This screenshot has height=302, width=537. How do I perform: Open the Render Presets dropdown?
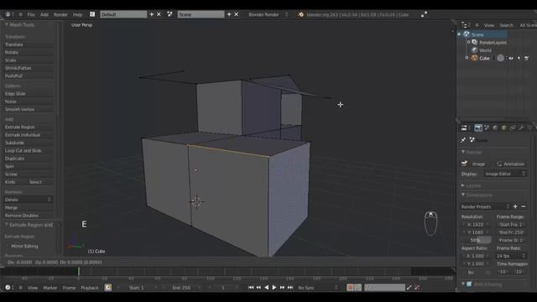coord(485,206)
